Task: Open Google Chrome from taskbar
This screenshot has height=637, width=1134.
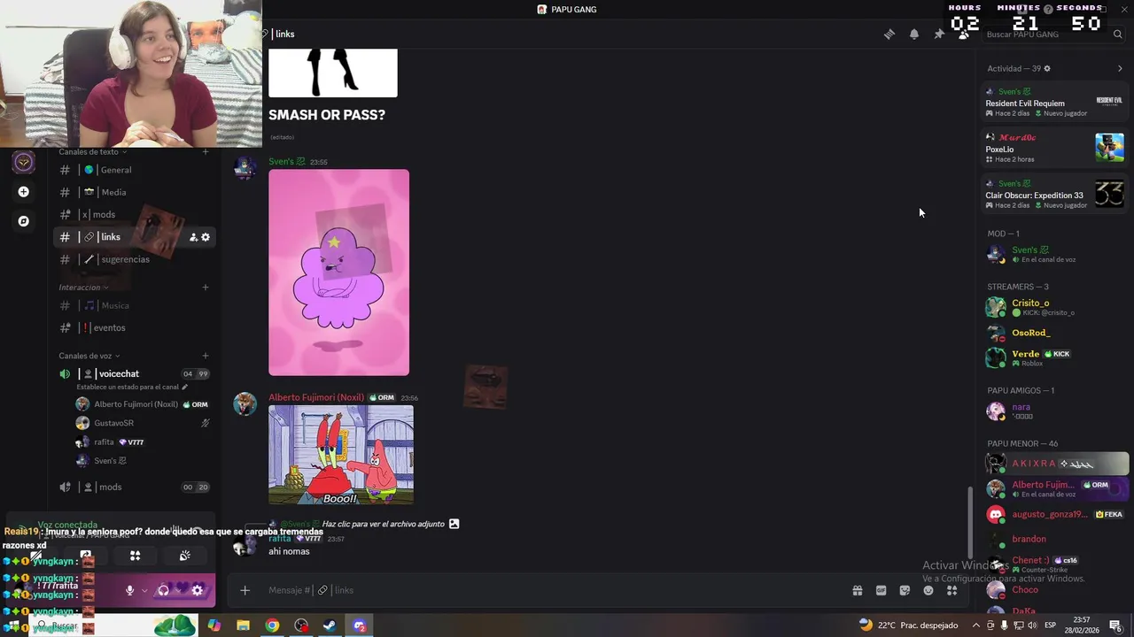Action: [272, 625]
